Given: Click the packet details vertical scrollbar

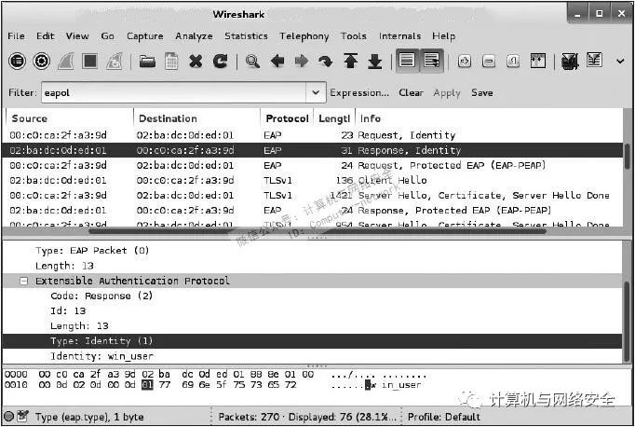Looking at the screenshot, I should point(628,320).
